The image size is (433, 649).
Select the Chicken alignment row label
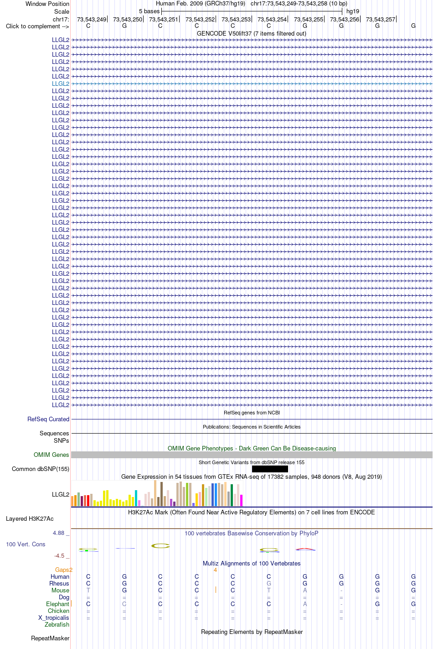tap(58, 611)
